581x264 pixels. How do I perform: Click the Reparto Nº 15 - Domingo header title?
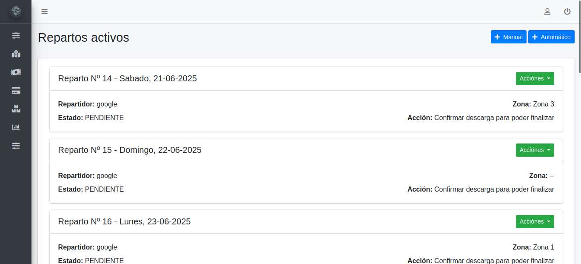pos(130,150)
